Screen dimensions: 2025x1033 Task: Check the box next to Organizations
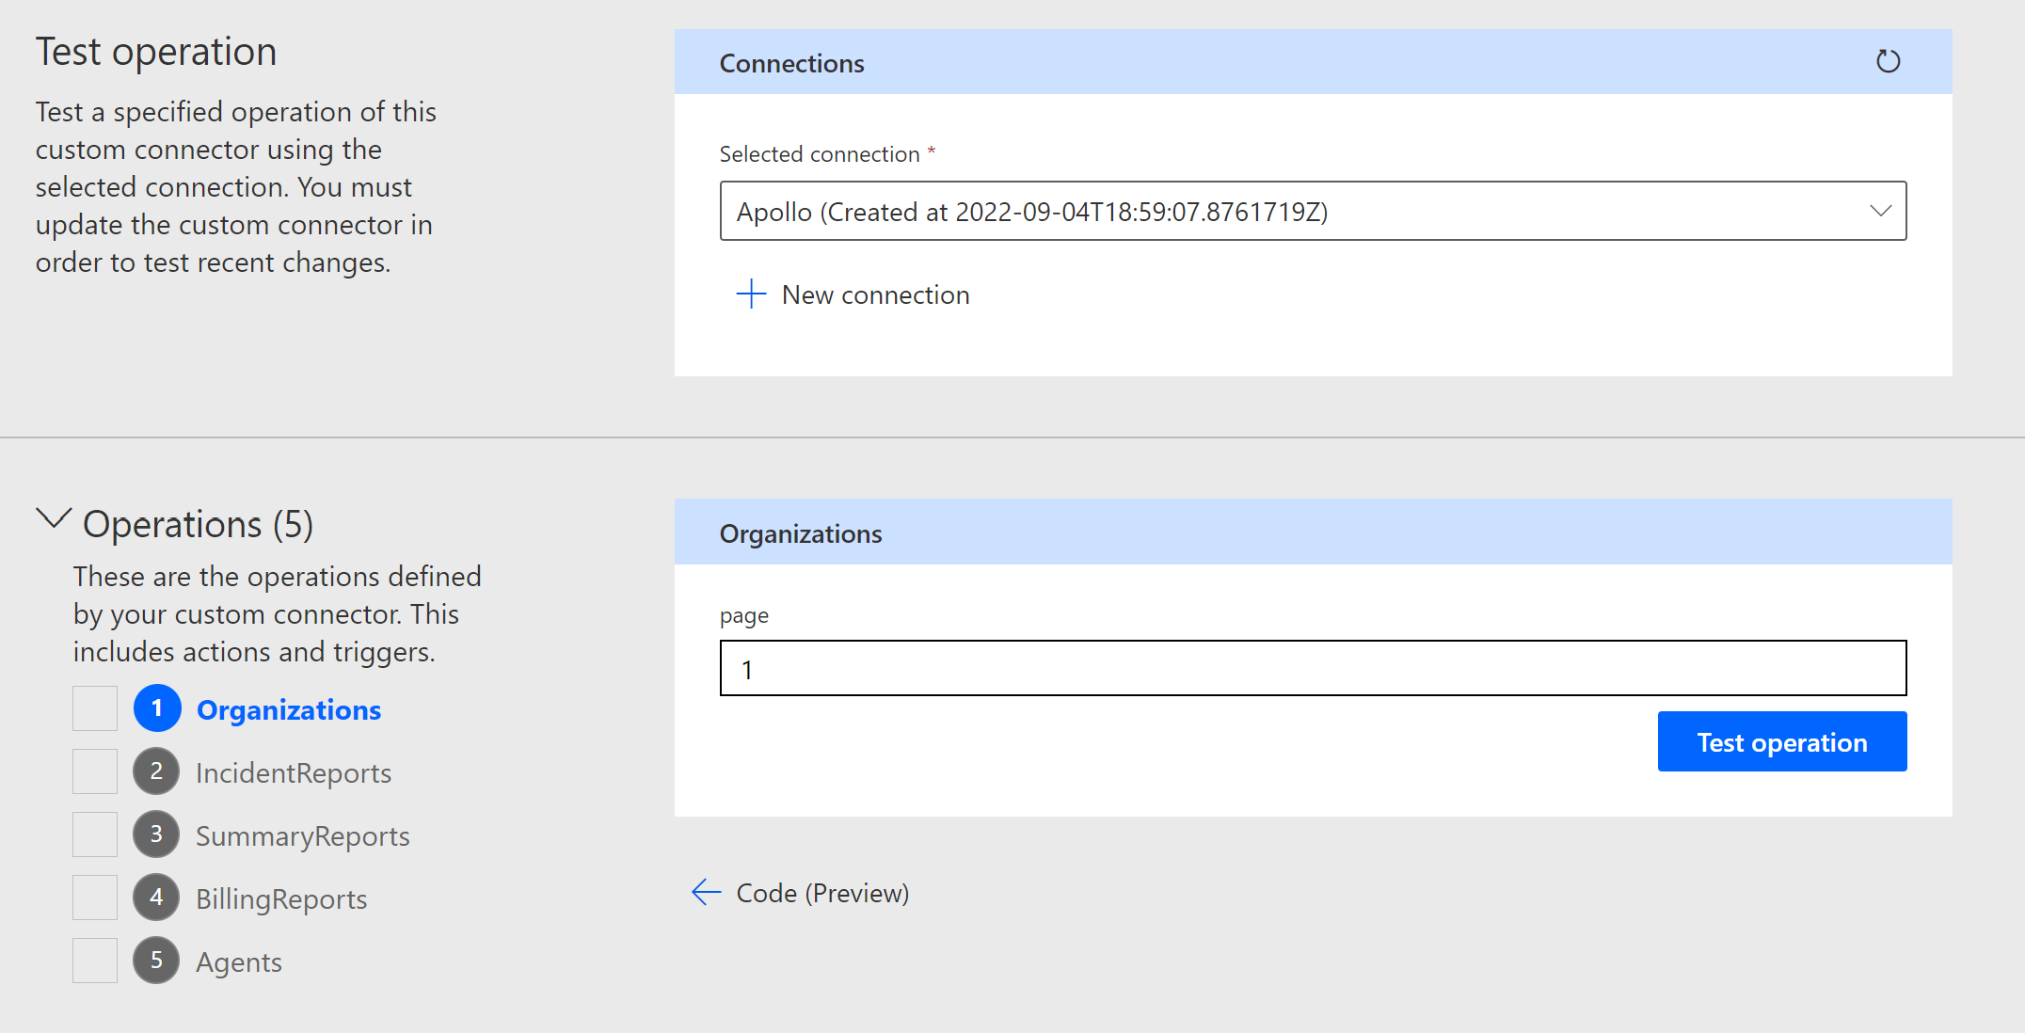tap(95, 708)
